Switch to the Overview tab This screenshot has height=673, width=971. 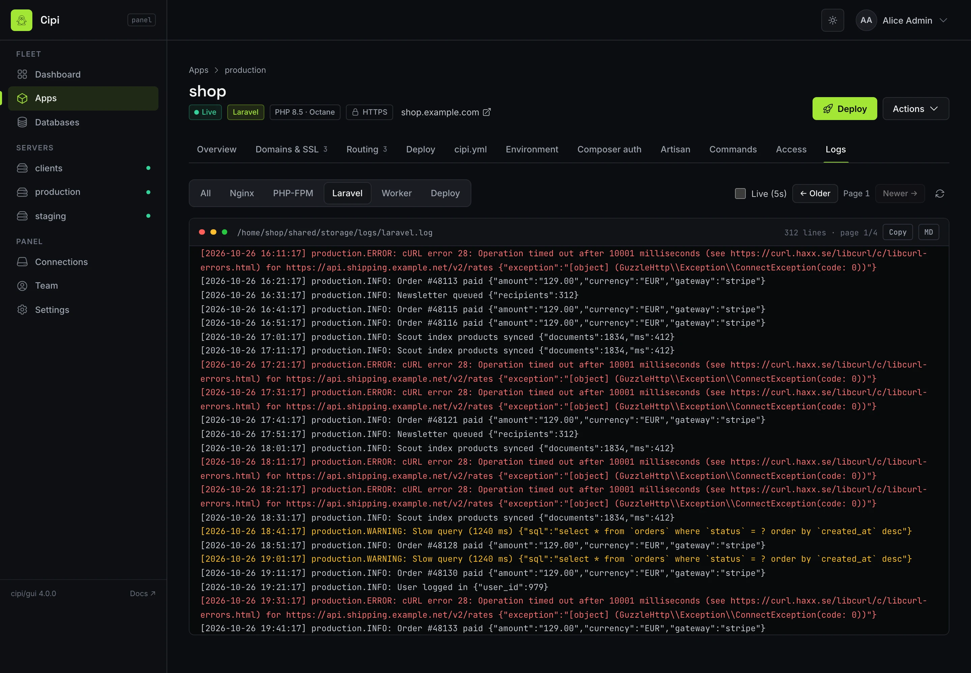[217, 149]
